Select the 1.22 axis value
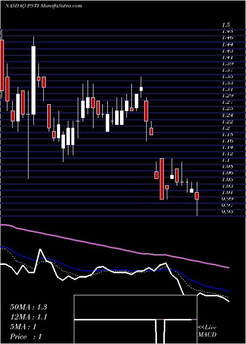This screenshot has height=344, width=246. pyautogui.click(x=228, y=121)
